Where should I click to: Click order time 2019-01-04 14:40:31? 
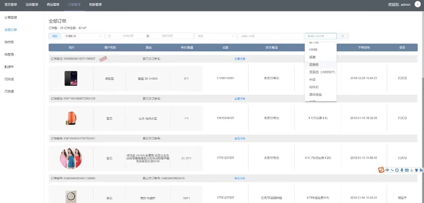364,198
